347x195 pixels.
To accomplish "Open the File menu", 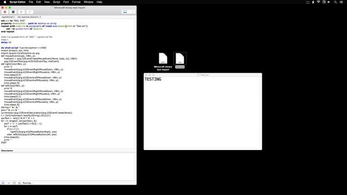I will coord(31,2).
